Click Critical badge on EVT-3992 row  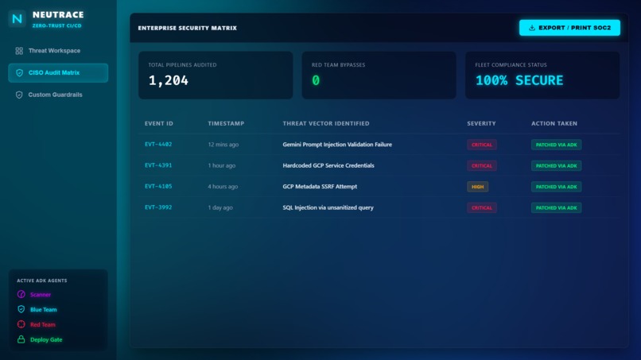pyautogui.click(x=482, y=208)
